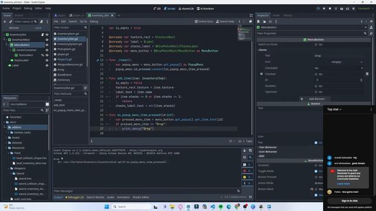Click the instance child scene link icon

pyautogui.click(x=11, y=22)
